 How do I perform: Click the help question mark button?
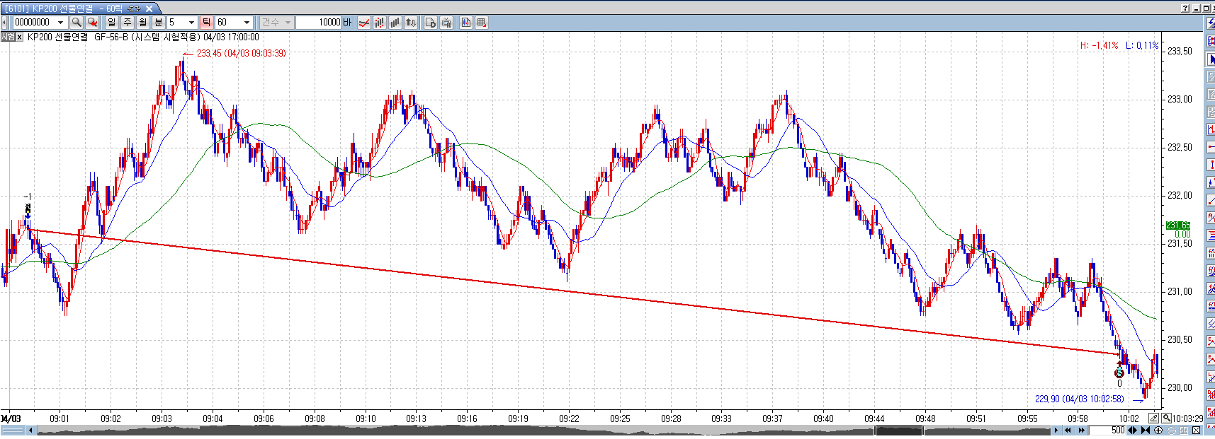coord(1185,8)
